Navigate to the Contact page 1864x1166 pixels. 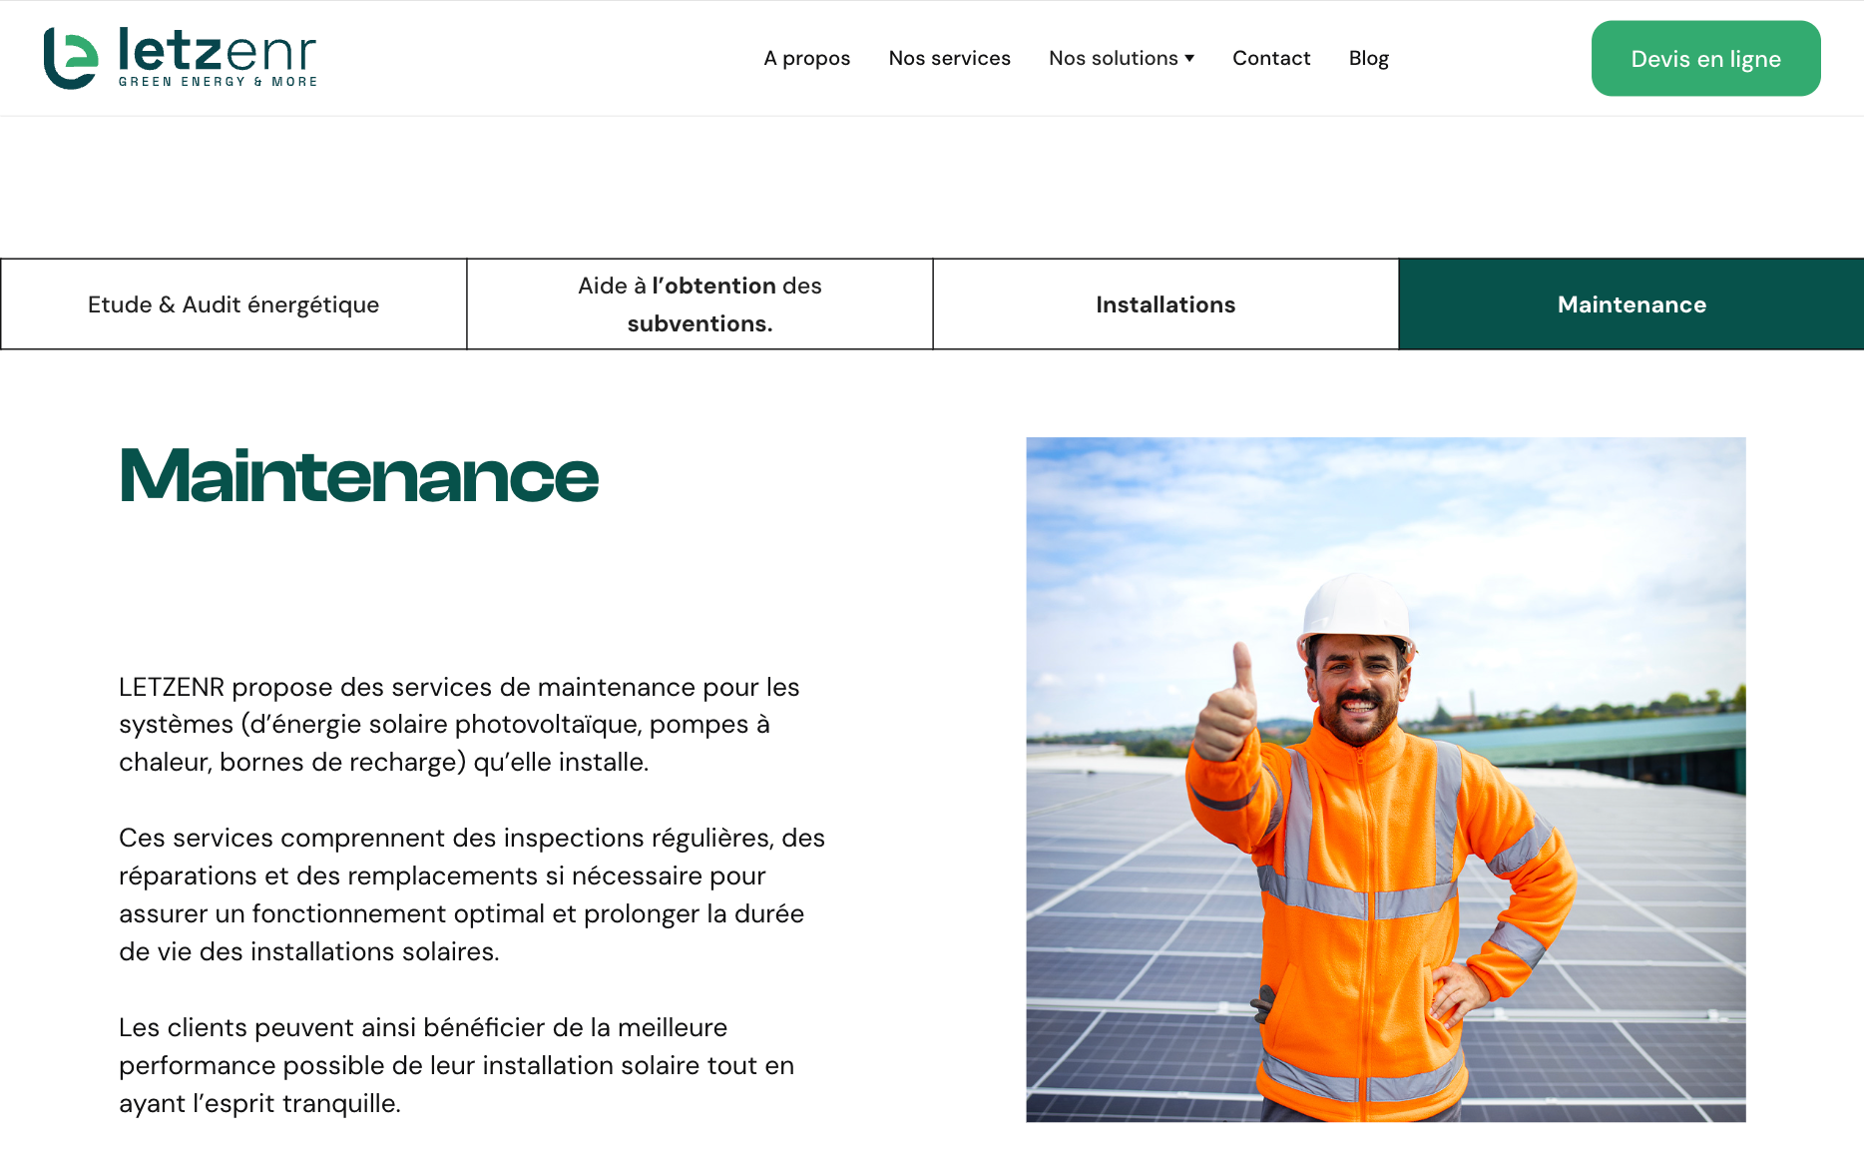coord(1270,58)
